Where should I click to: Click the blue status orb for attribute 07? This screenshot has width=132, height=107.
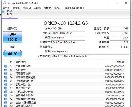(x=6, y=88)
